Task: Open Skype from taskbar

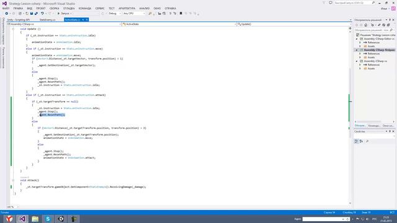Action: [48, 219]
